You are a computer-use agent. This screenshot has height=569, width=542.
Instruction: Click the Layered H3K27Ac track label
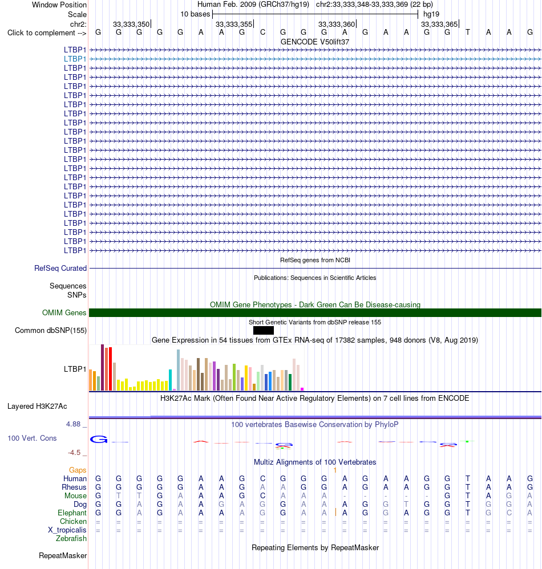37,406
